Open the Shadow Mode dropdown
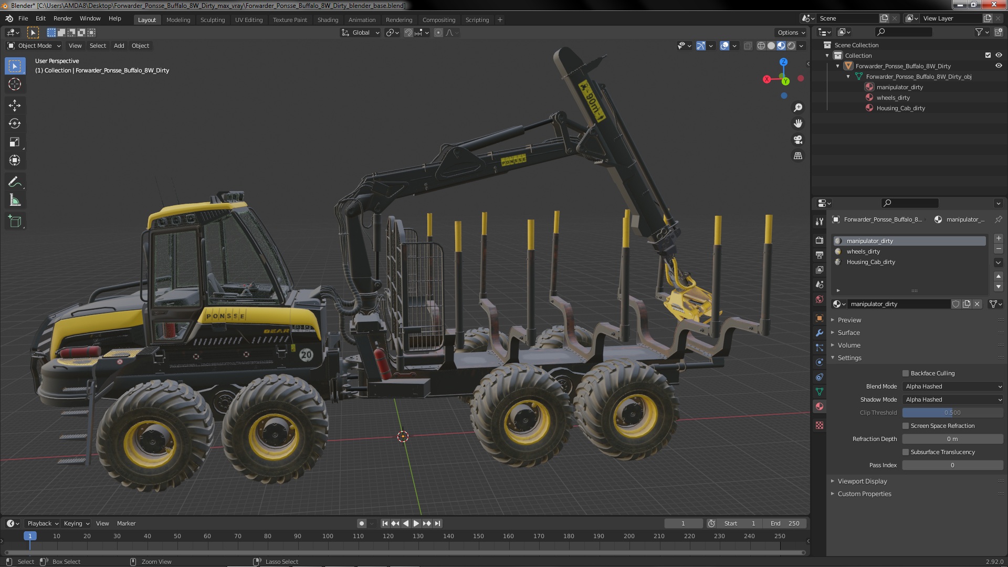 tap(953, 400)
